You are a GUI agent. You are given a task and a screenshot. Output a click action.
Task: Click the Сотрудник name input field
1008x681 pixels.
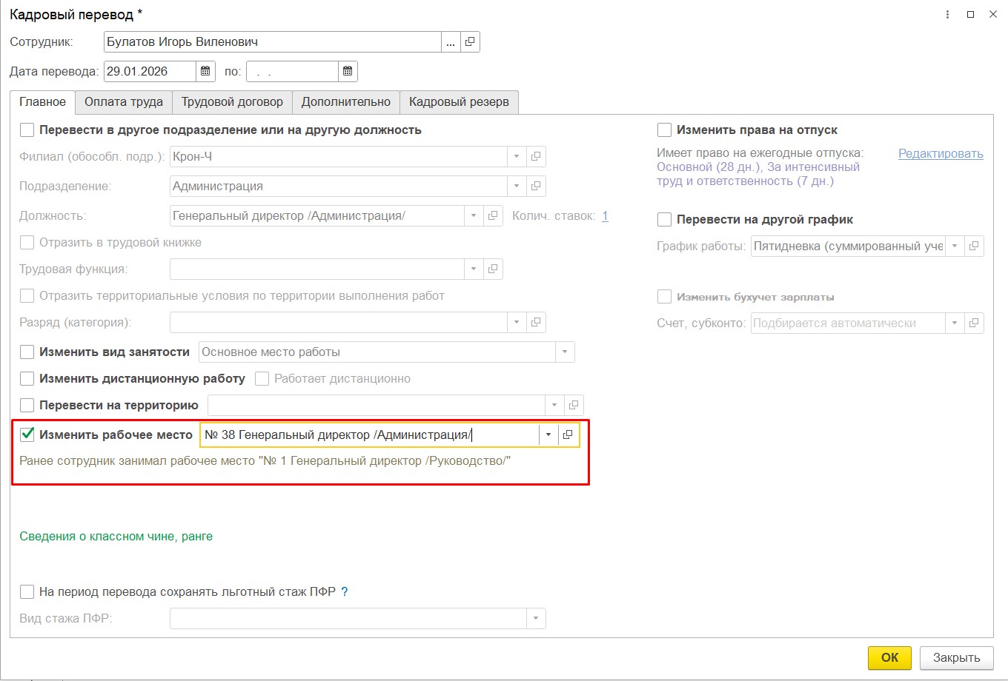271,42
